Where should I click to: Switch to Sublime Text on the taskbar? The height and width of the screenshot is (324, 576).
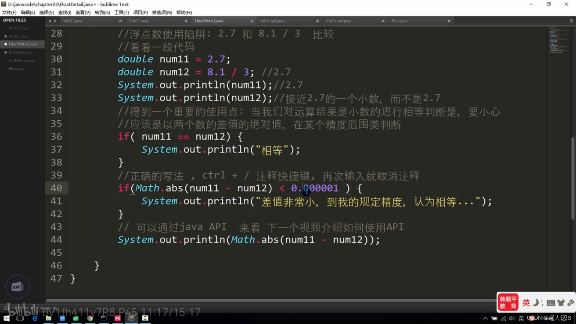(x=131, y=318)
